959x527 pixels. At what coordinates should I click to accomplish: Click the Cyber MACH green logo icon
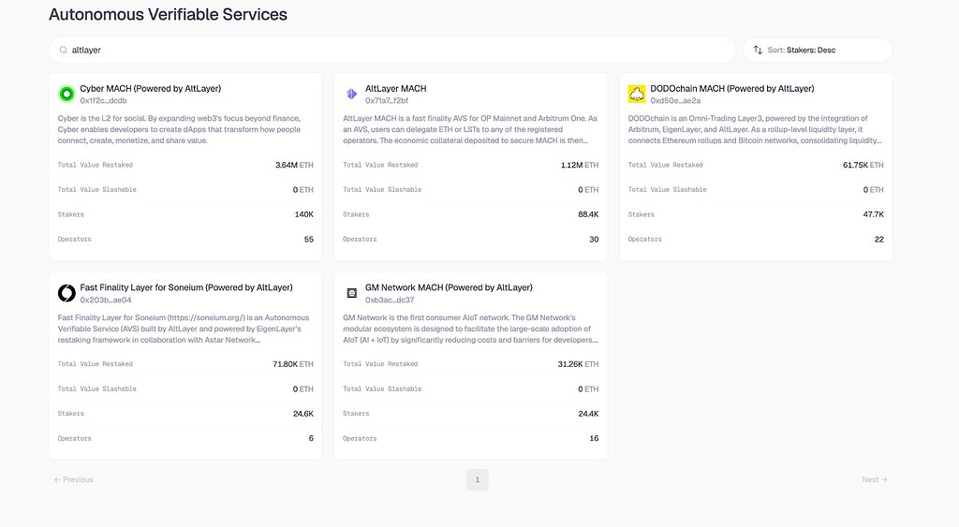point(66,94)
